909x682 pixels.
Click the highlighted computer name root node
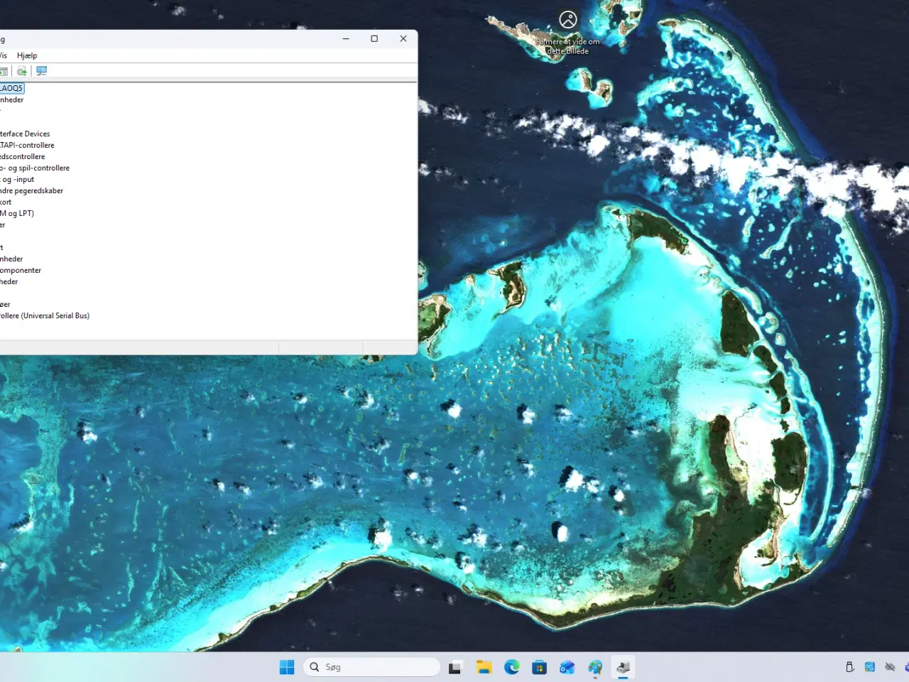[11, 88]
